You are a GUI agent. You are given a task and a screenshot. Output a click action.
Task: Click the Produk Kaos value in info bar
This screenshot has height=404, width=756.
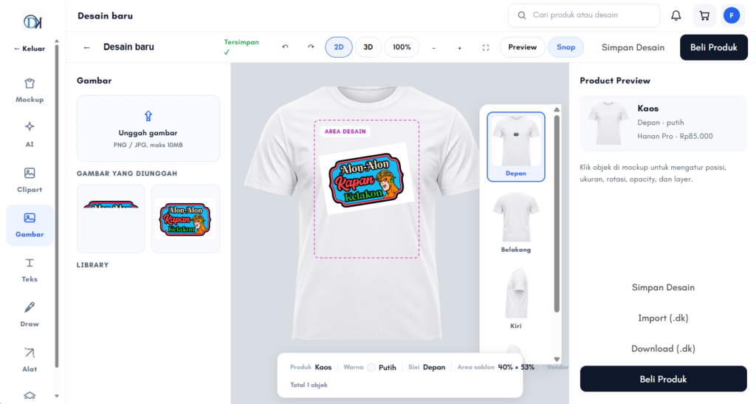click(323, 367)
